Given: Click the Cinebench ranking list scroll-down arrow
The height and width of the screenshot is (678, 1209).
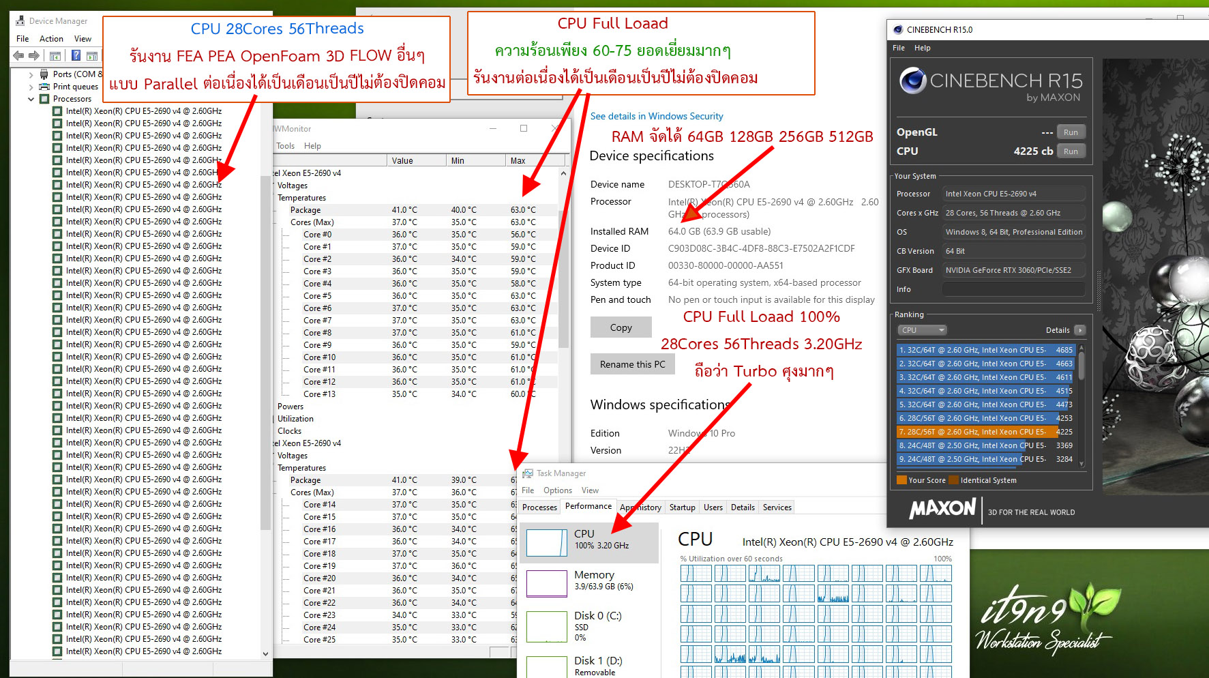Looking at the screenshot, I should tap(1082, 464).
